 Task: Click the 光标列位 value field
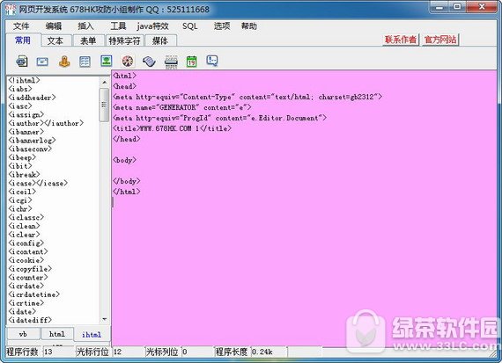point(197,352)
